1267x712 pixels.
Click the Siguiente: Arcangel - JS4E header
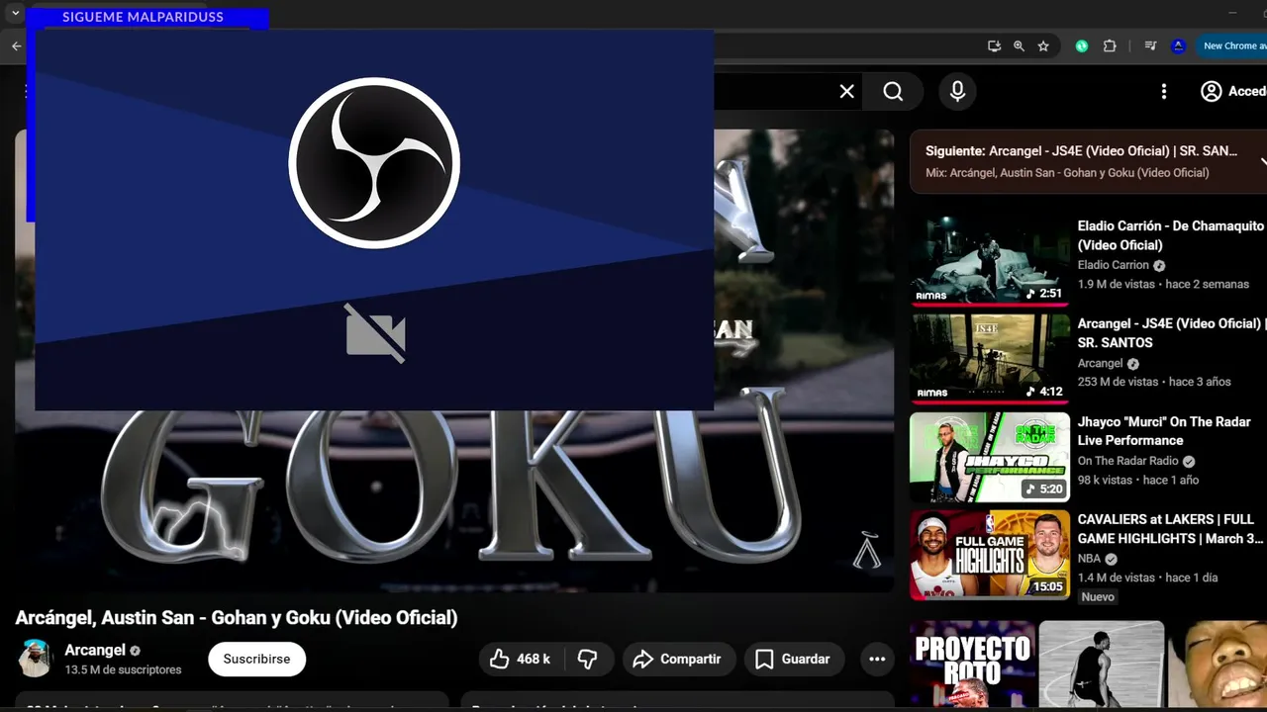pyautogui.click(x=1081, y=151)
